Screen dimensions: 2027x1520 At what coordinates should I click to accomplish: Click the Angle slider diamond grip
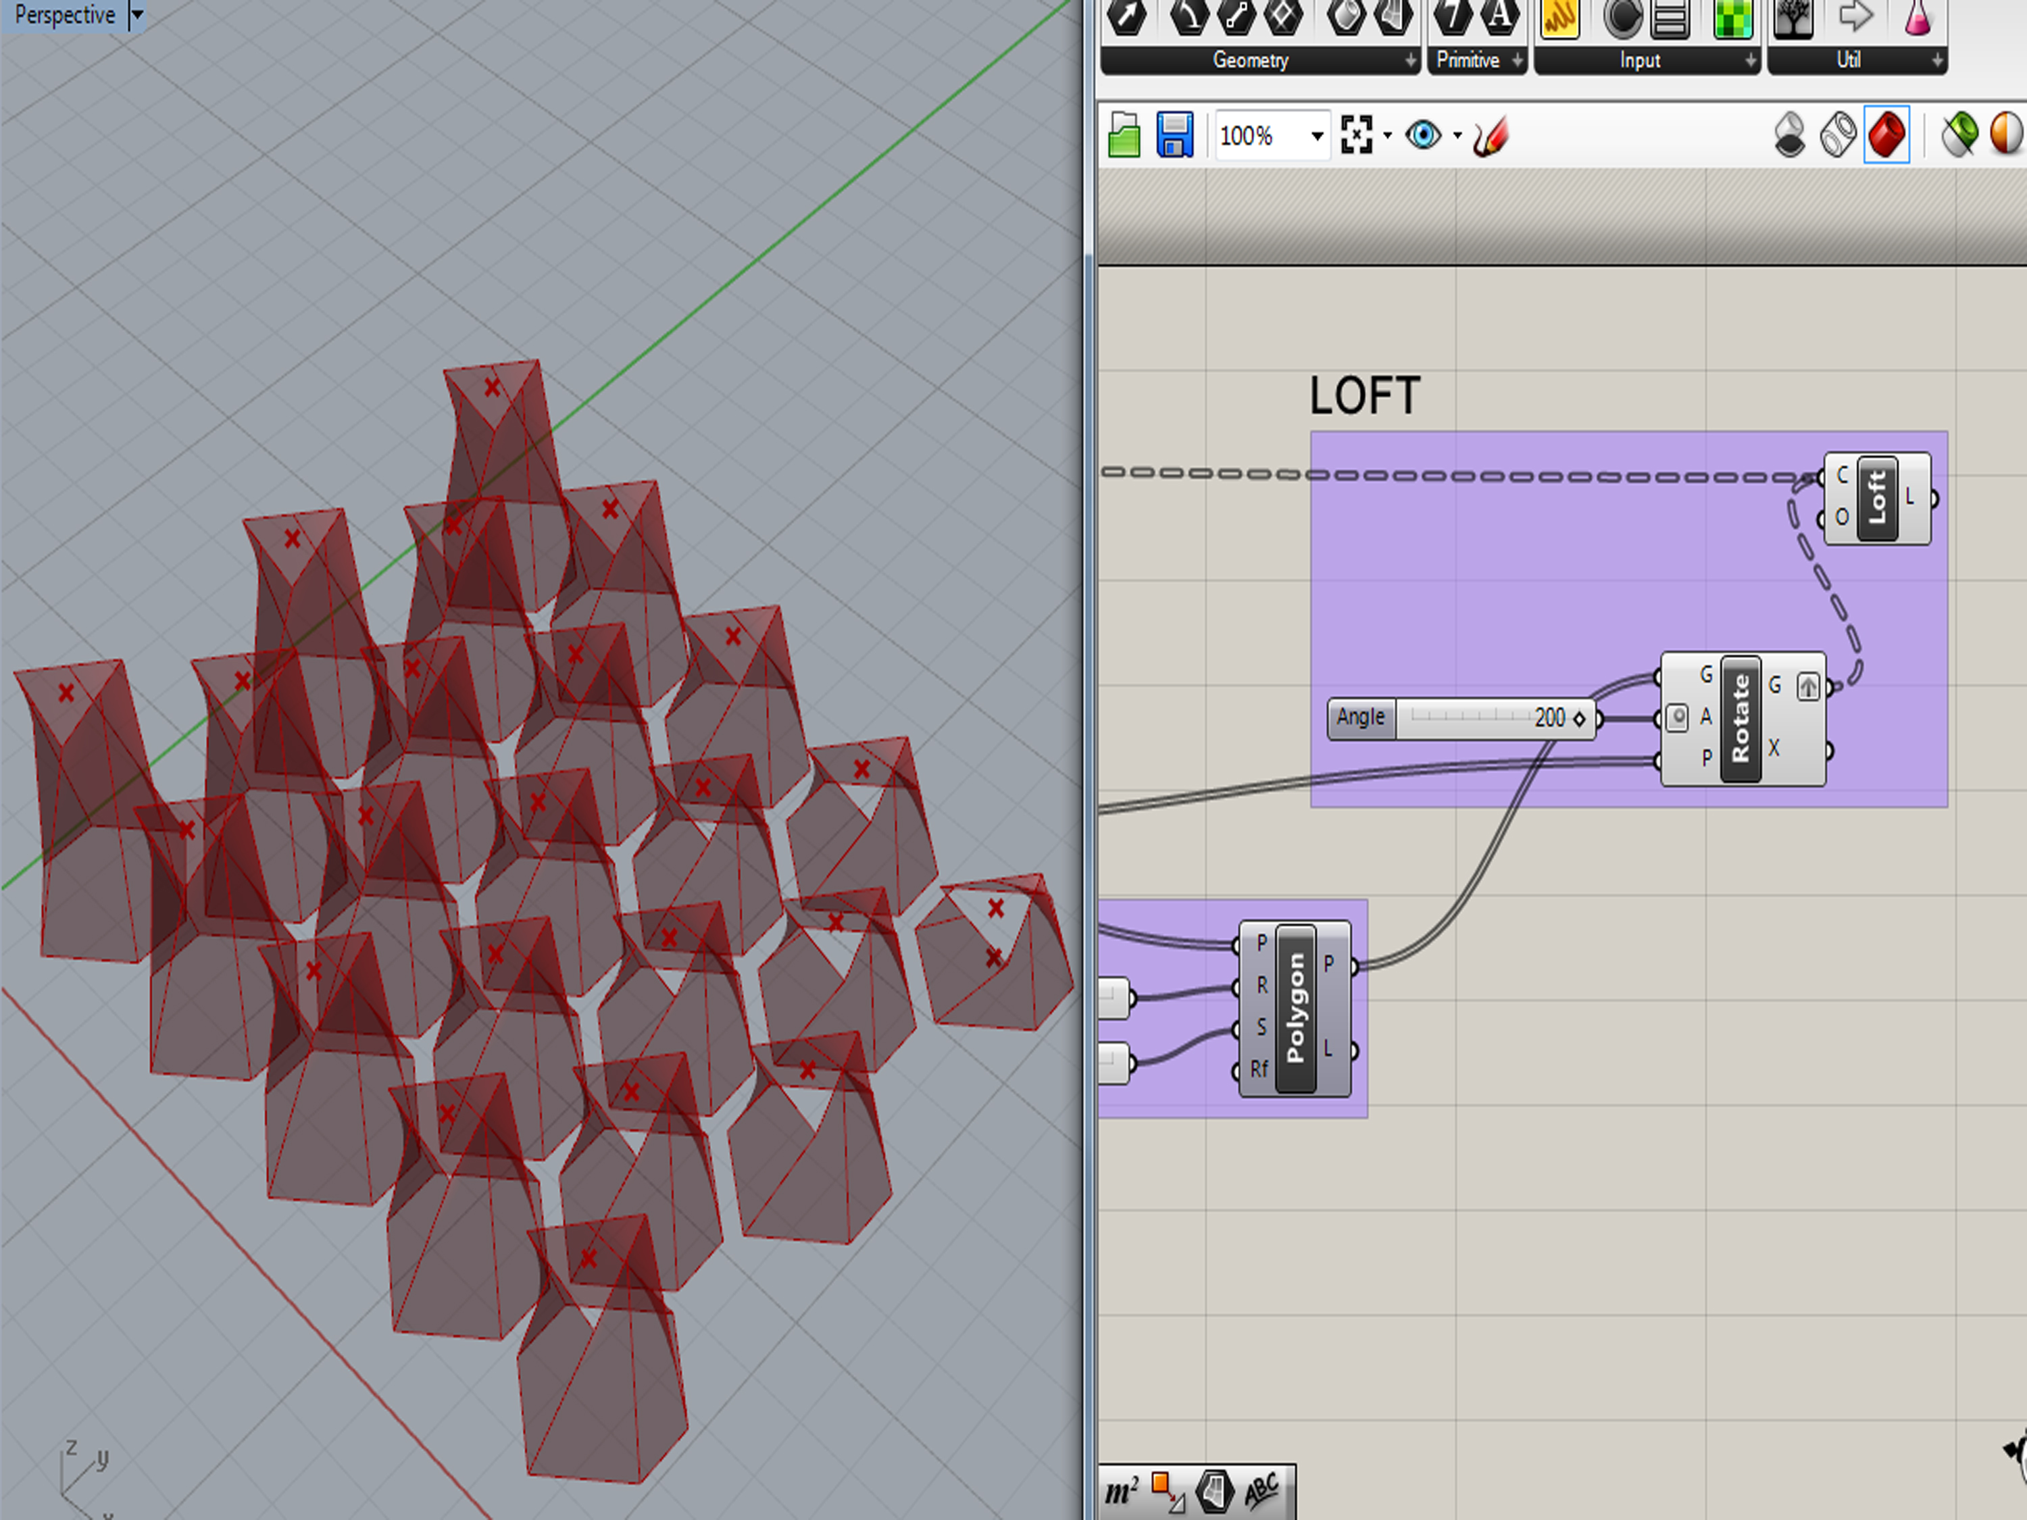1579,719
